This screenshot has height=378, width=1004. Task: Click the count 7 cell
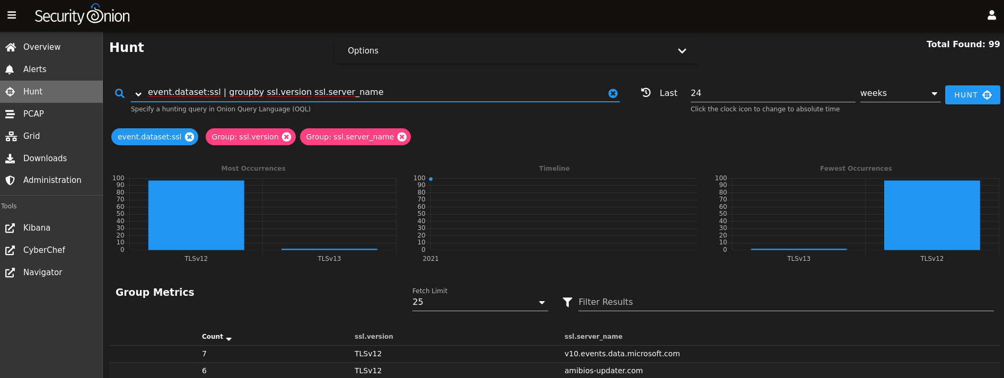(x=204, y=354)
